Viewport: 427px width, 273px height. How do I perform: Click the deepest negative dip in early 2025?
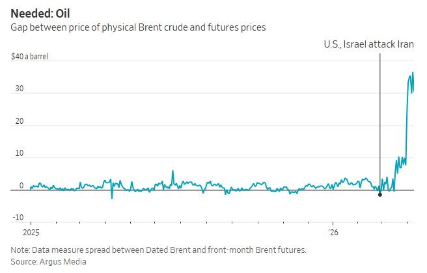pyautogui.click(x=112, y=197)
